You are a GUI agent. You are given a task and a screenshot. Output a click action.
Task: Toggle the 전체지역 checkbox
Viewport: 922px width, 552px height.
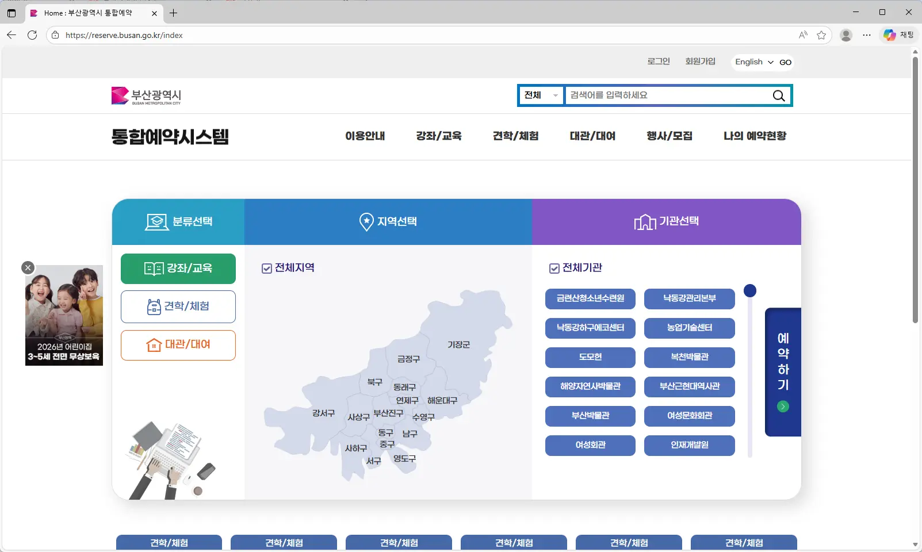(267, 268)
